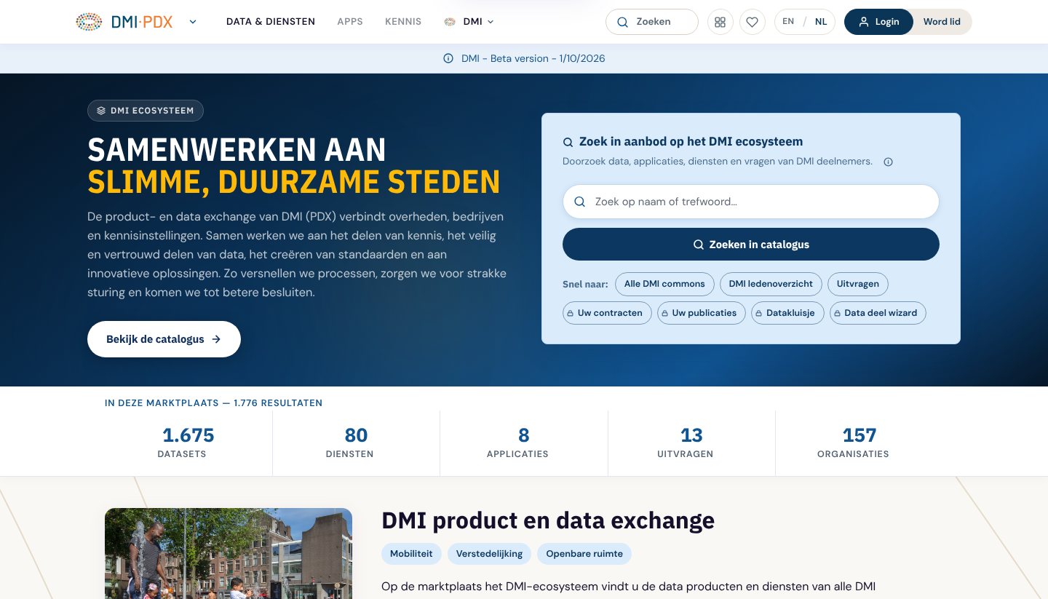Click the layers icon in DMI Ecosysteem badge
Image resolution: width=1048 pixels, height=599 pixels.
click(101, 111)
